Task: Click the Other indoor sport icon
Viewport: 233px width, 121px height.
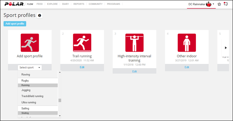Action: click(x=187, y=43)
